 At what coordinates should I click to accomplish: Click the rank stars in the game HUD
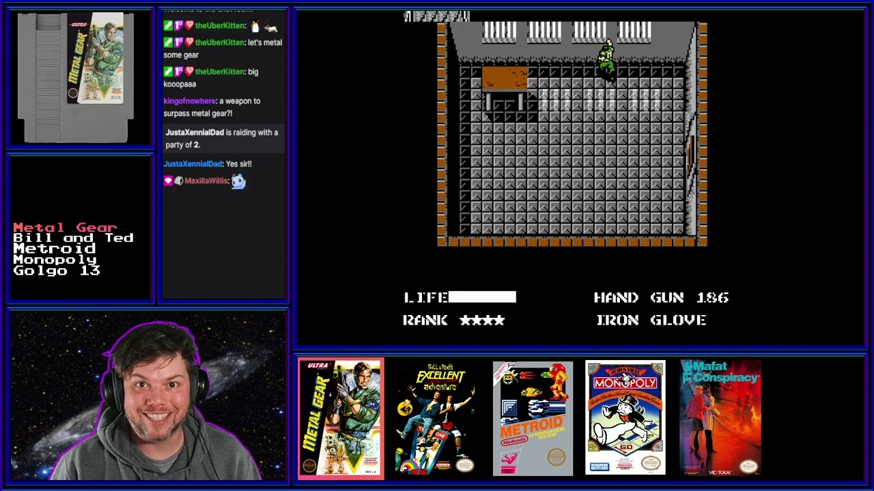point(482,320)
